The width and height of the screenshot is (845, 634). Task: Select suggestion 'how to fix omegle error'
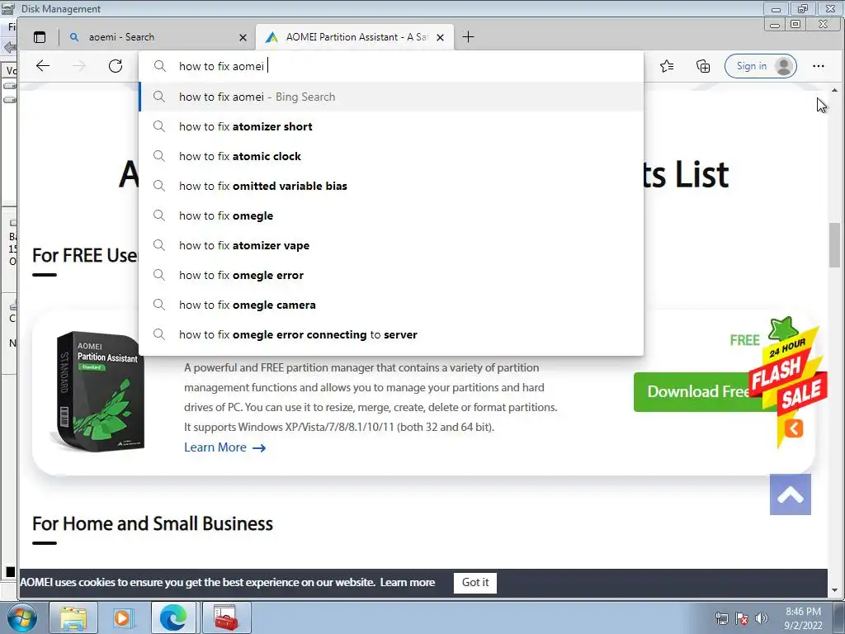pyautogui.click(x=391, y=275)
